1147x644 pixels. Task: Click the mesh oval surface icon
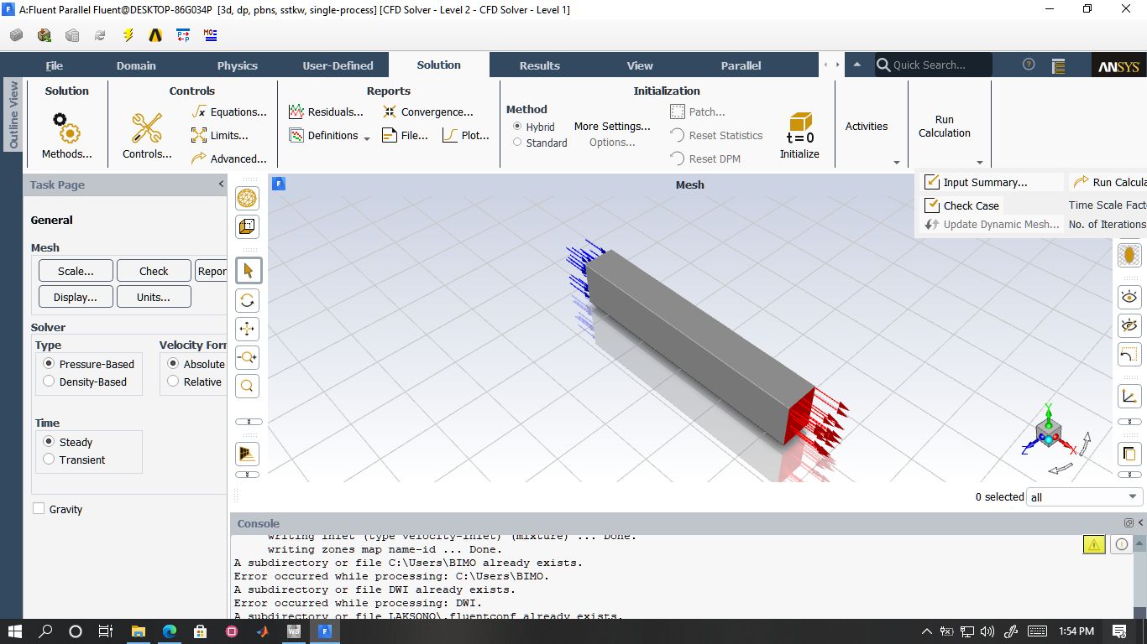point(1129,254)
